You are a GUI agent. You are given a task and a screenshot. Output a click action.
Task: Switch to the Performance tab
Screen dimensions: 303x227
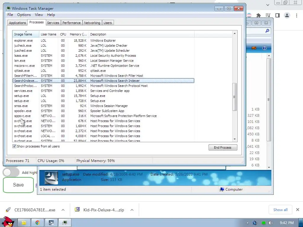point(72,23)
